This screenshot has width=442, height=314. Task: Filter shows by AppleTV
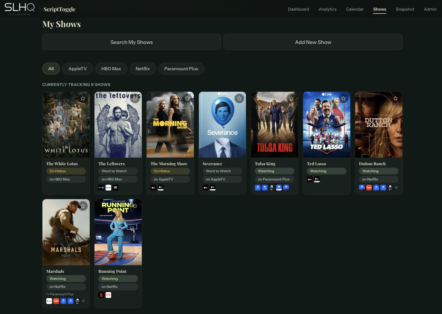[78, 69]
